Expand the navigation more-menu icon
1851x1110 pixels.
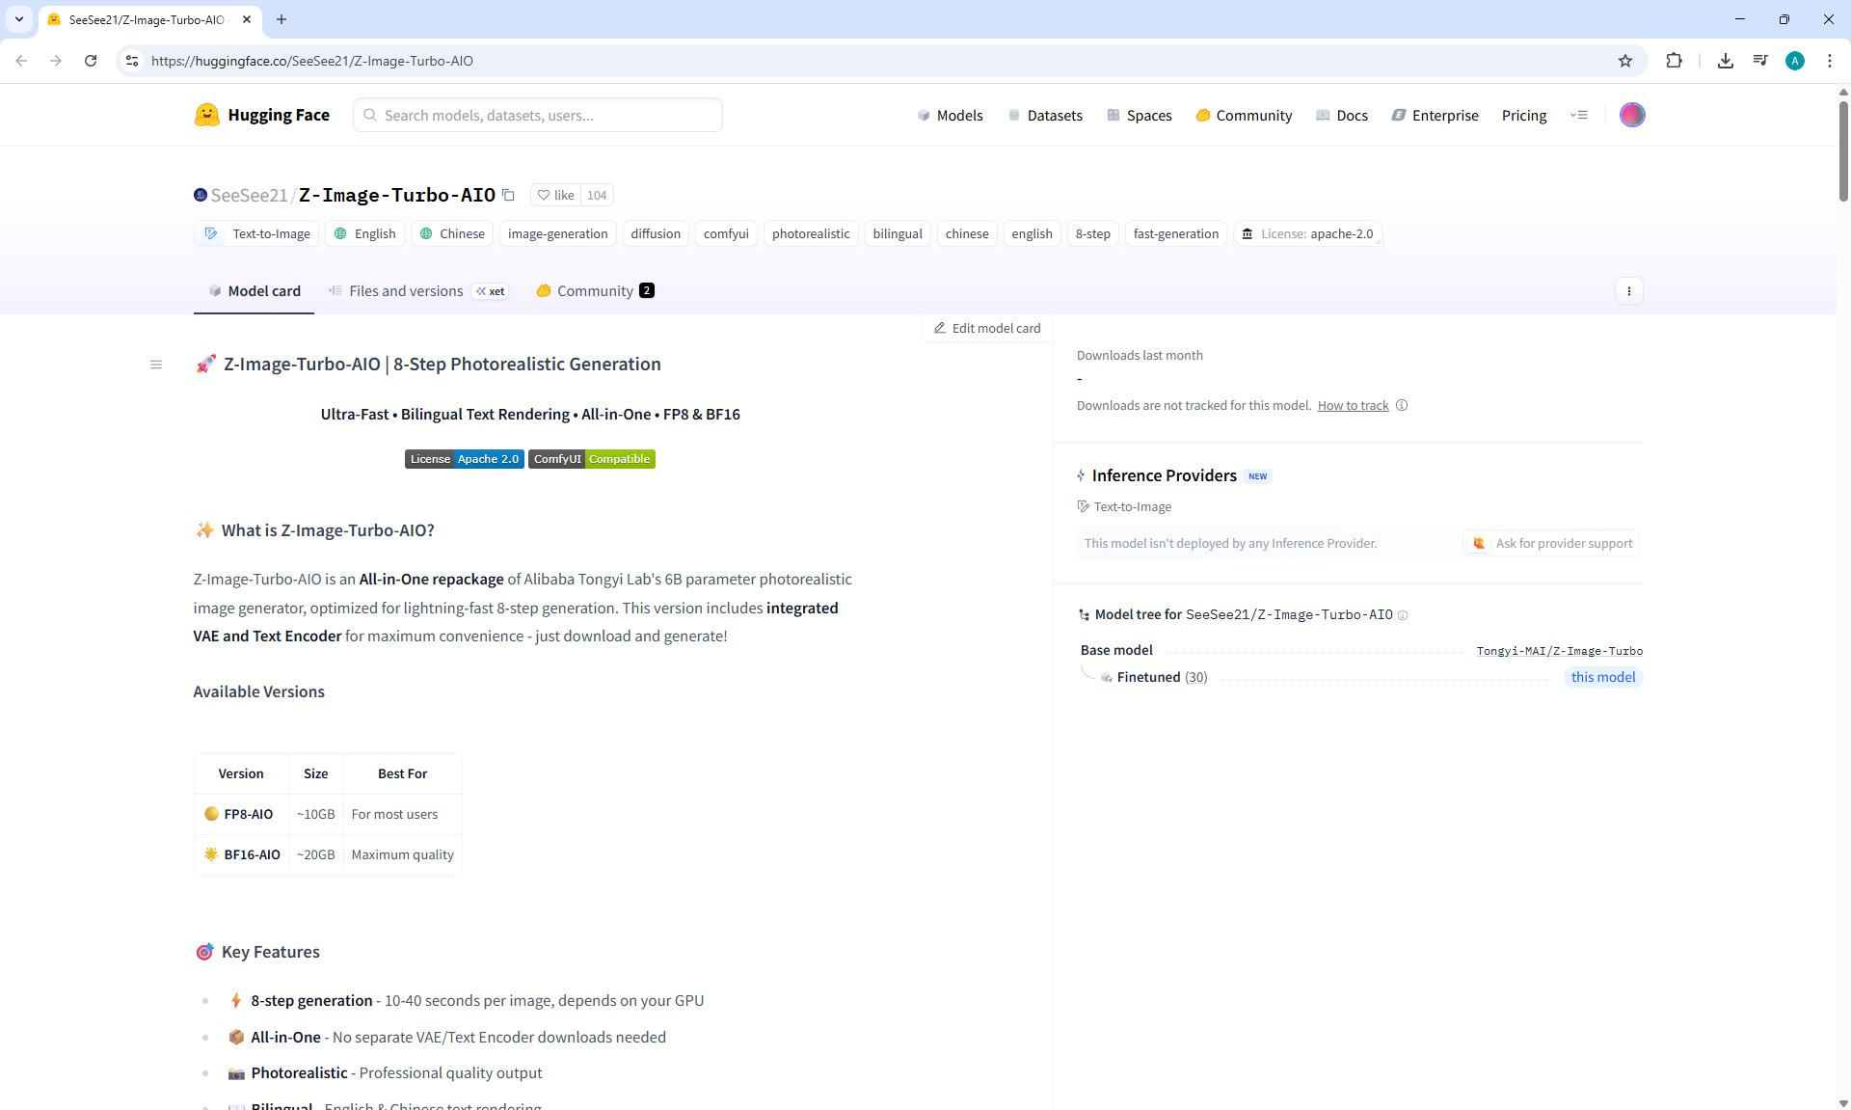1578,115
